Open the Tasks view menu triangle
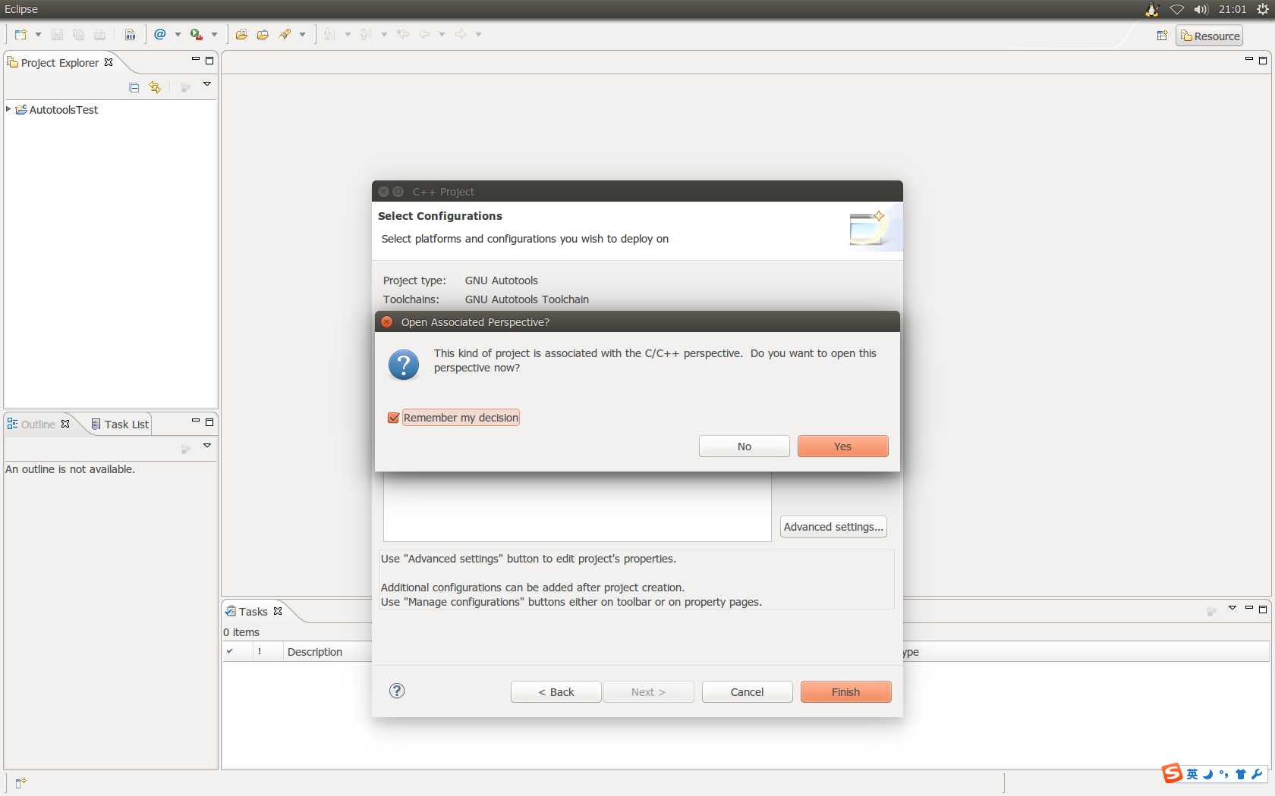 (x=1232, y=608)
